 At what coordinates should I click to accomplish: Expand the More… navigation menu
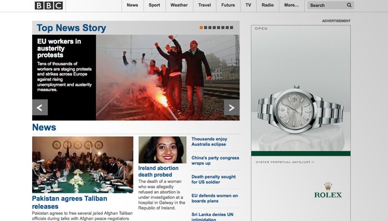tap(291, 6)
